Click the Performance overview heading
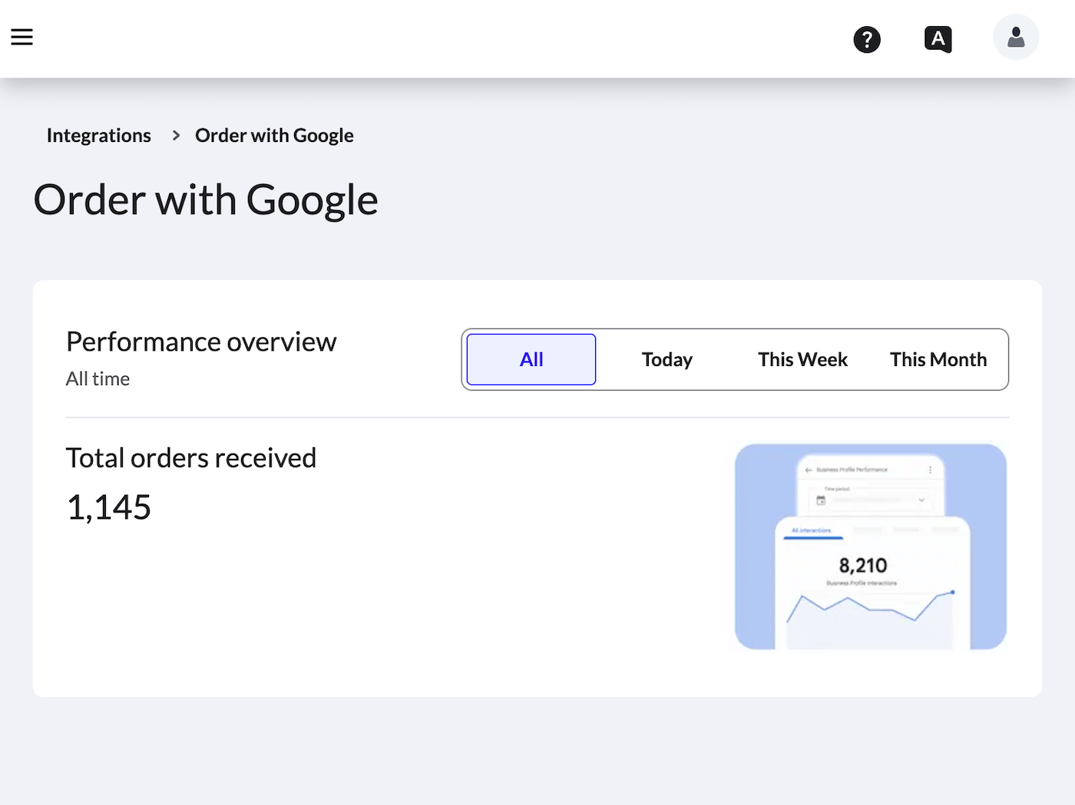 point(201,341)
